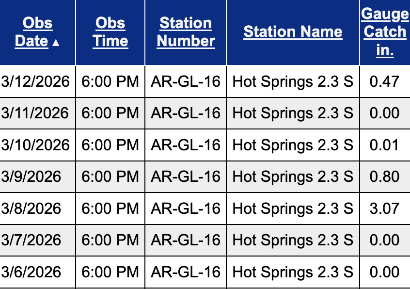Click AR-GL-16 in the 3/12/2026 row
410x289 pixels.
tap(186, 81)
